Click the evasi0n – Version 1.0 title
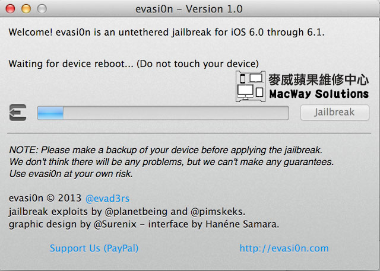The width and height of the screenshot is (380, 271). 189,9
